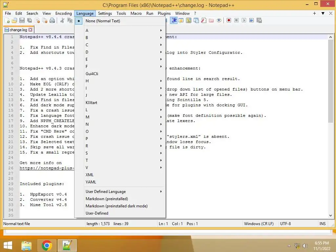
Task: Expand the M languages submenu
Action: [120, 117]
